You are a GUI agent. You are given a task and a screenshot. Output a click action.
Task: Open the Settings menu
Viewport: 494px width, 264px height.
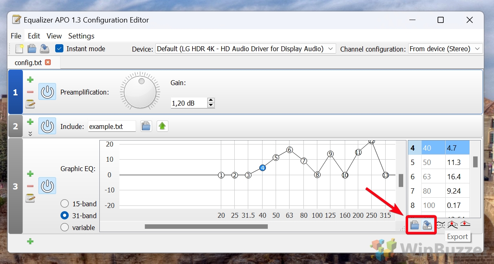[x=81, y=36]
